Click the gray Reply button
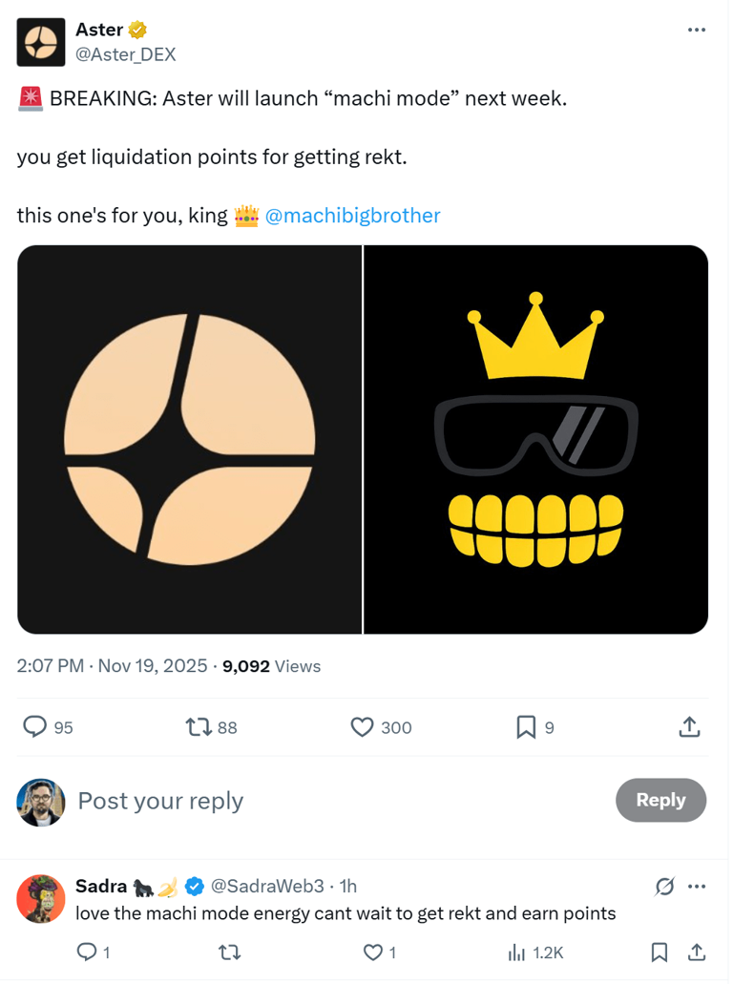 [660, 800]
